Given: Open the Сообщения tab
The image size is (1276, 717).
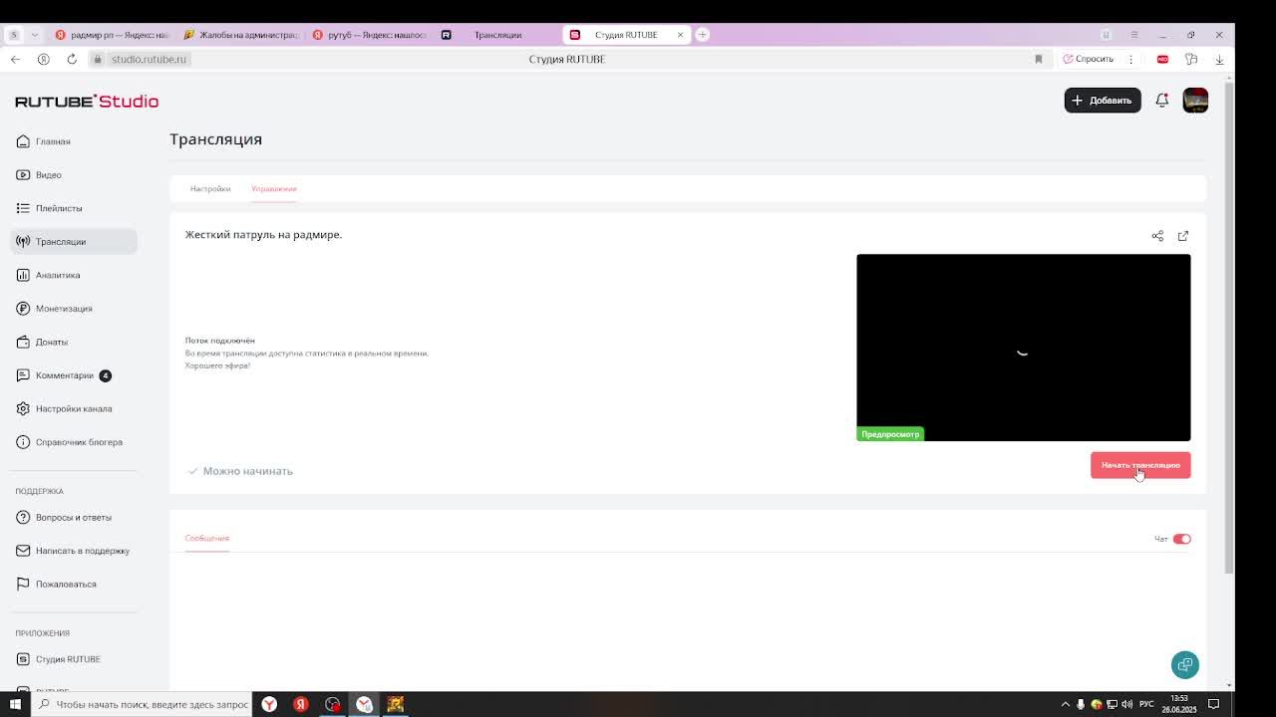Looking at the screenshot, I should click(x=206, y=538).
